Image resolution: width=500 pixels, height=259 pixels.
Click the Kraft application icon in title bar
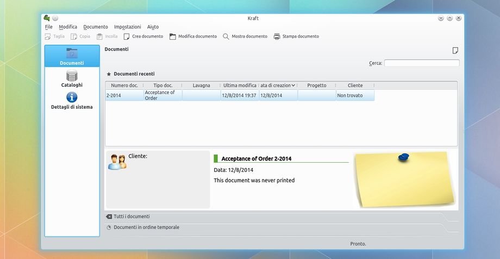coord(47,18)
